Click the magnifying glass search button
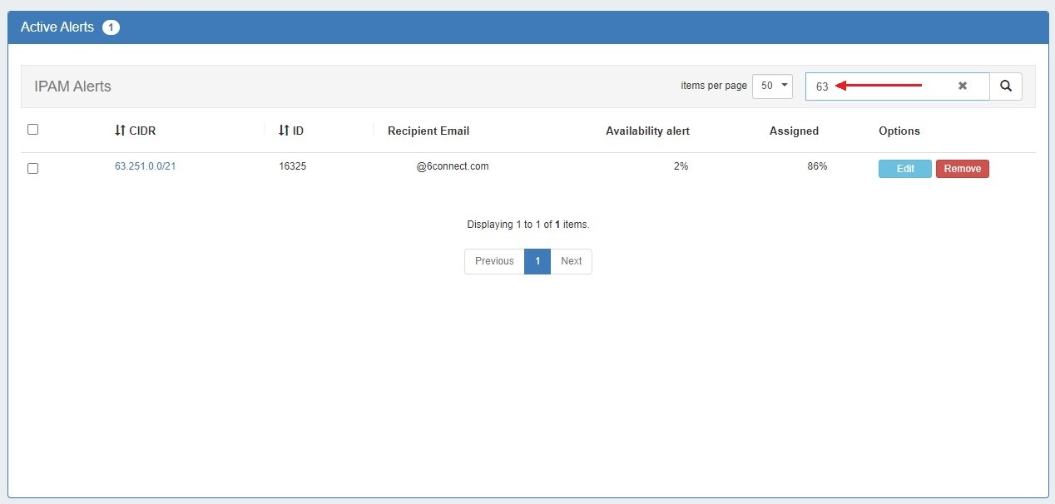Screen dimensions: 1055x504 click(1005, 86)
